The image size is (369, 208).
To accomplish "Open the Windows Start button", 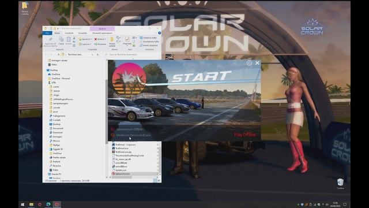I will pos(22,204).
